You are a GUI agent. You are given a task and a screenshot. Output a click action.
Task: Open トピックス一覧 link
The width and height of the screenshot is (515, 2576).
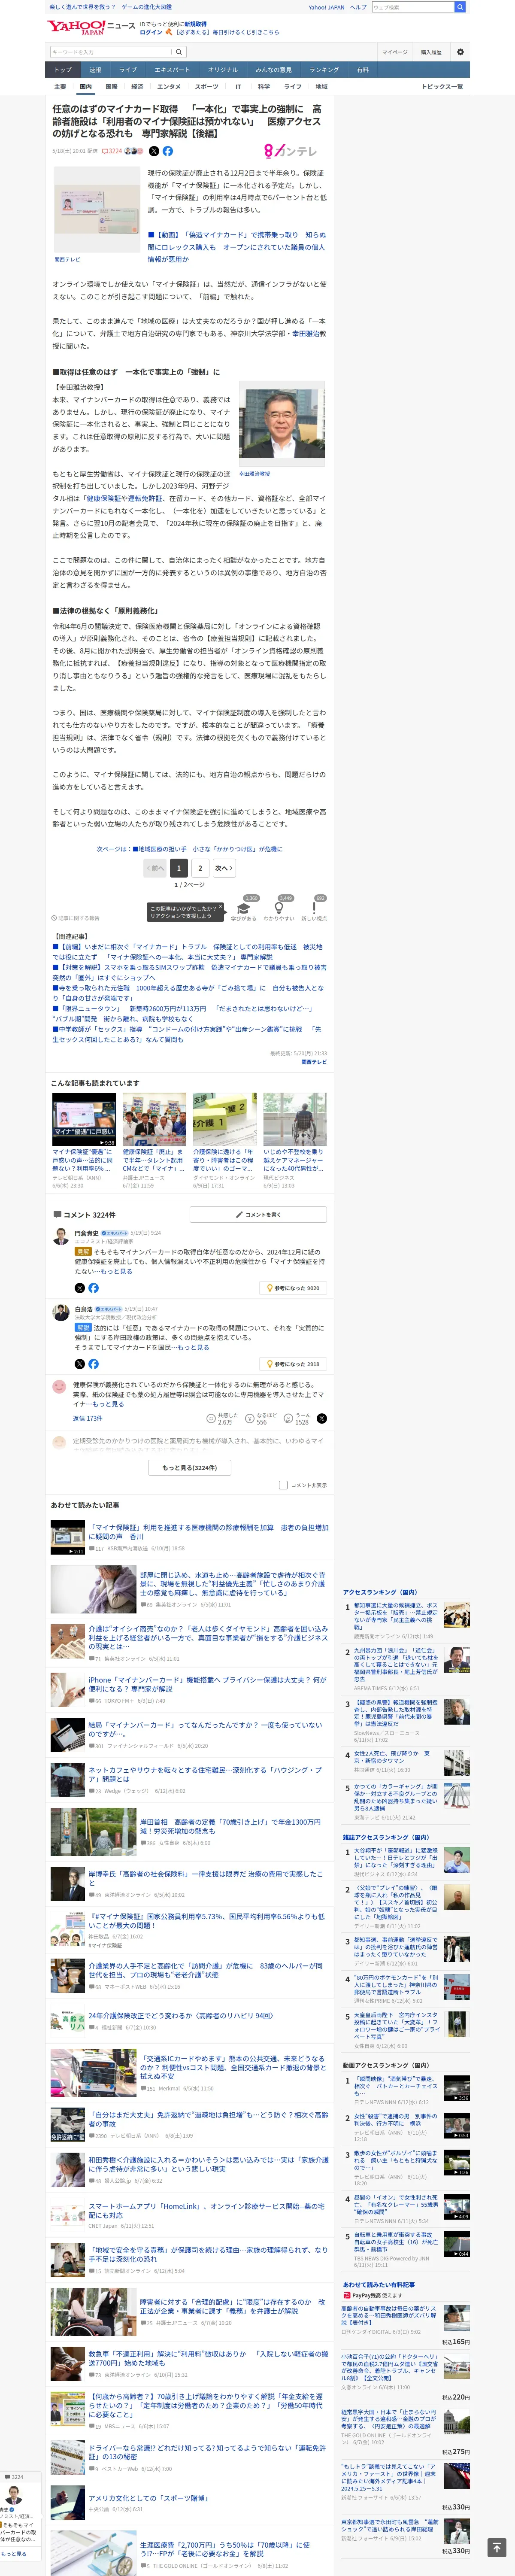coord(442,87)
